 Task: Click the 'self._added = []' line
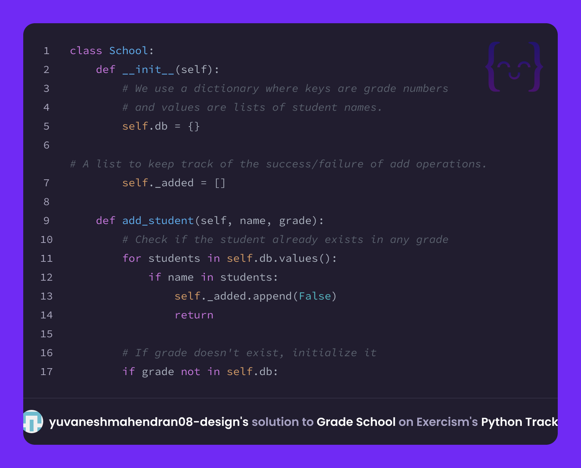(x=174, y=183)
